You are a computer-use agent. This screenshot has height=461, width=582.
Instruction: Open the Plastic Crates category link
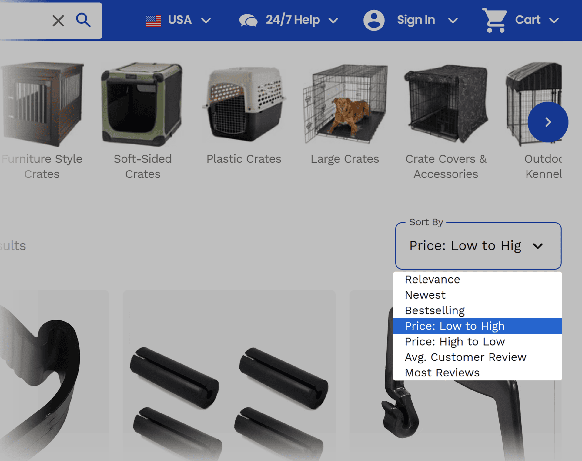click(244, 159)
